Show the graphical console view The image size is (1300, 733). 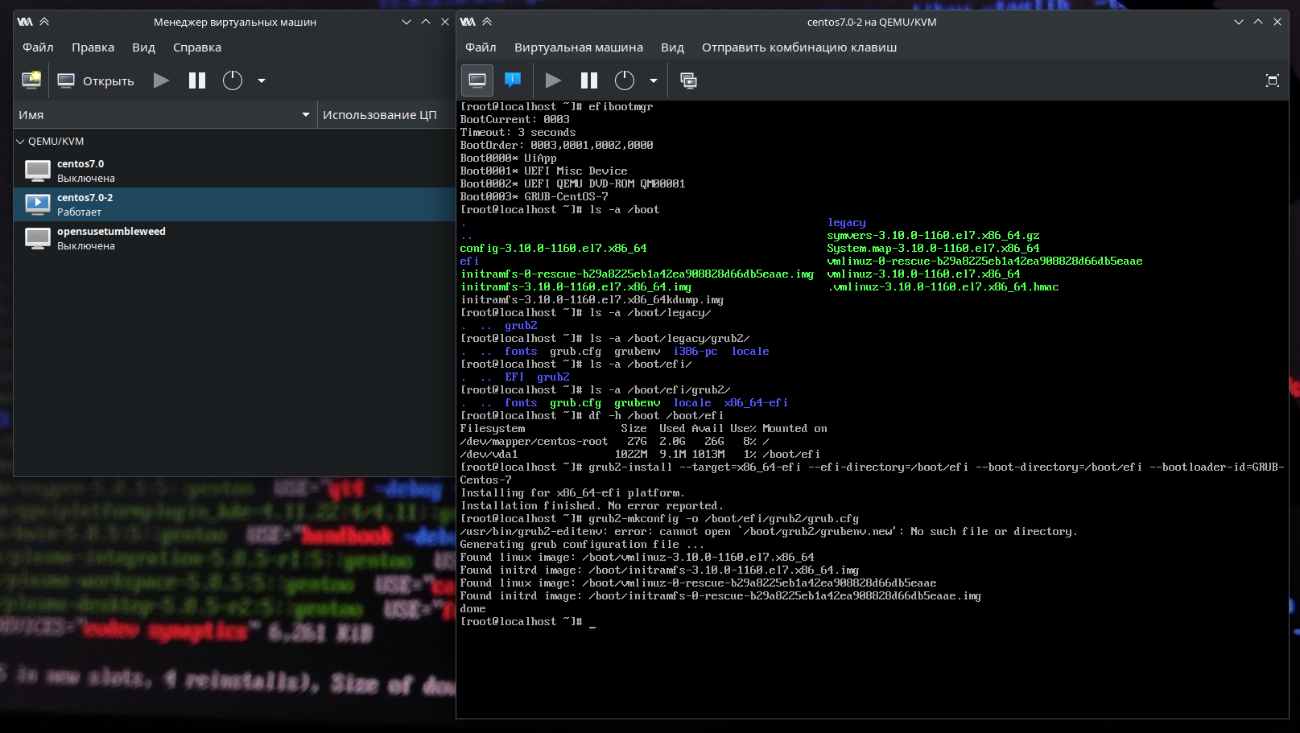pos(477,80)
